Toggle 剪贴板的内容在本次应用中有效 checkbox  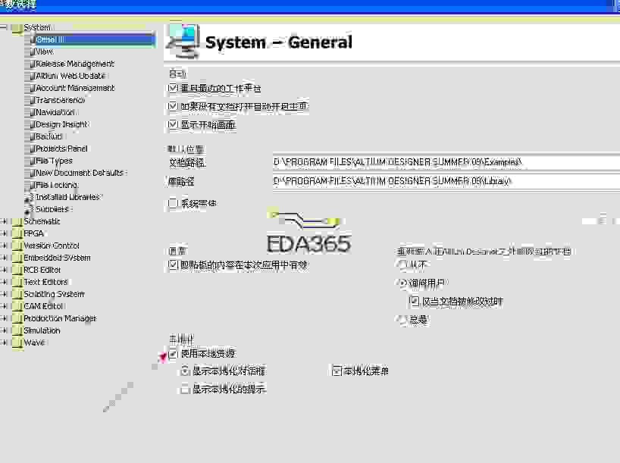(173, 264)
